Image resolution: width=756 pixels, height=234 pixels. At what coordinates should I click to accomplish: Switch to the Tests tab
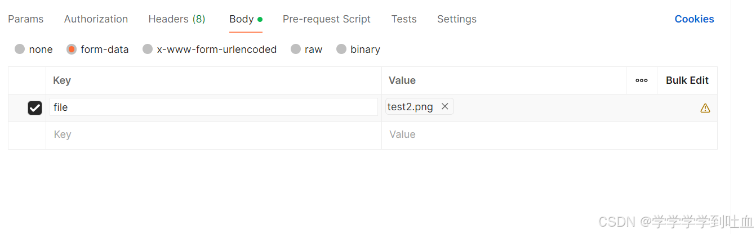tap(404, 19)
